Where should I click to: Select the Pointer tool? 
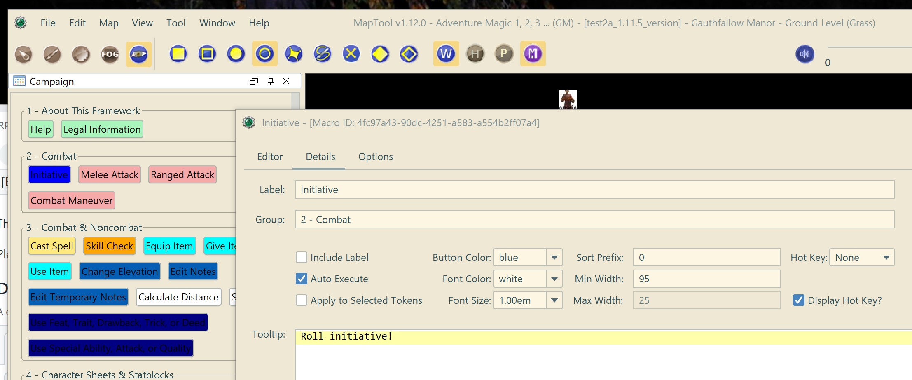coord(23,54)
